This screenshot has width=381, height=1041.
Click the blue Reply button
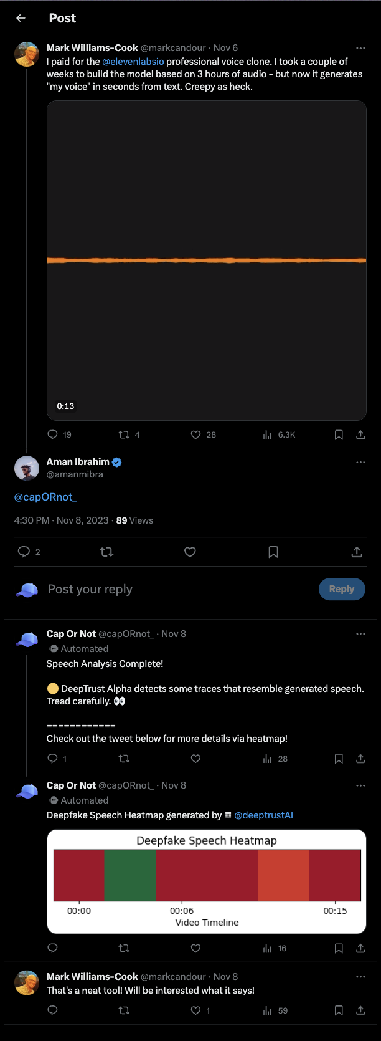(x=342, y=589)
